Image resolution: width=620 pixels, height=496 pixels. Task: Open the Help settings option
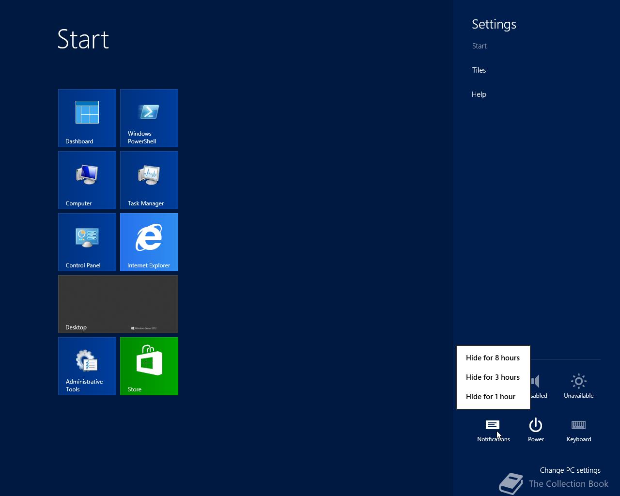pyautogui.click(x=479, y=94)
